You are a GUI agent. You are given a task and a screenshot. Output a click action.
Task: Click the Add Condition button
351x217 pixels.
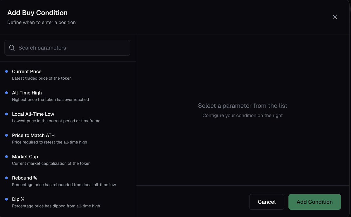click(315, 202)
